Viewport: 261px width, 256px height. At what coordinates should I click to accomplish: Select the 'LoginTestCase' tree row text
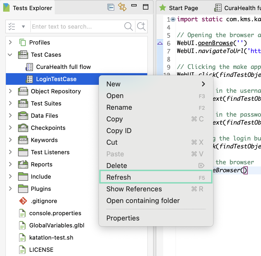pyautogui.click(x=56, y=79)
